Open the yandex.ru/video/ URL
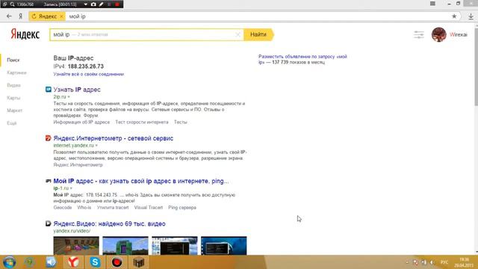Viewport: 478px width, 269px height. (72, 231)
